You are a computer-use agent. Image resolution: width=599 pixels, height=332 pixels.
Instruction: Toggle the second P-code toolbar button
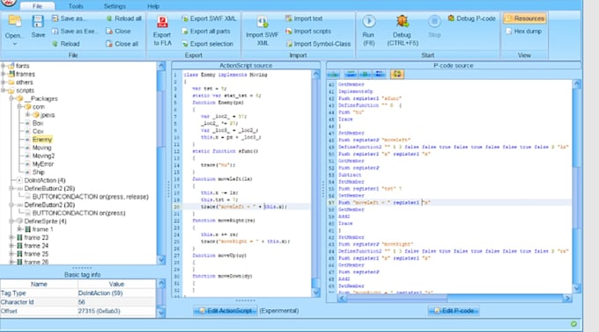pyautogui.click(x=351, y=75)
